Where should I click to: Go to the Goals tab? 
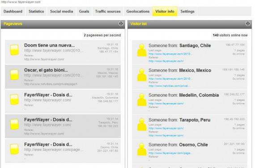tap(84, 11)
